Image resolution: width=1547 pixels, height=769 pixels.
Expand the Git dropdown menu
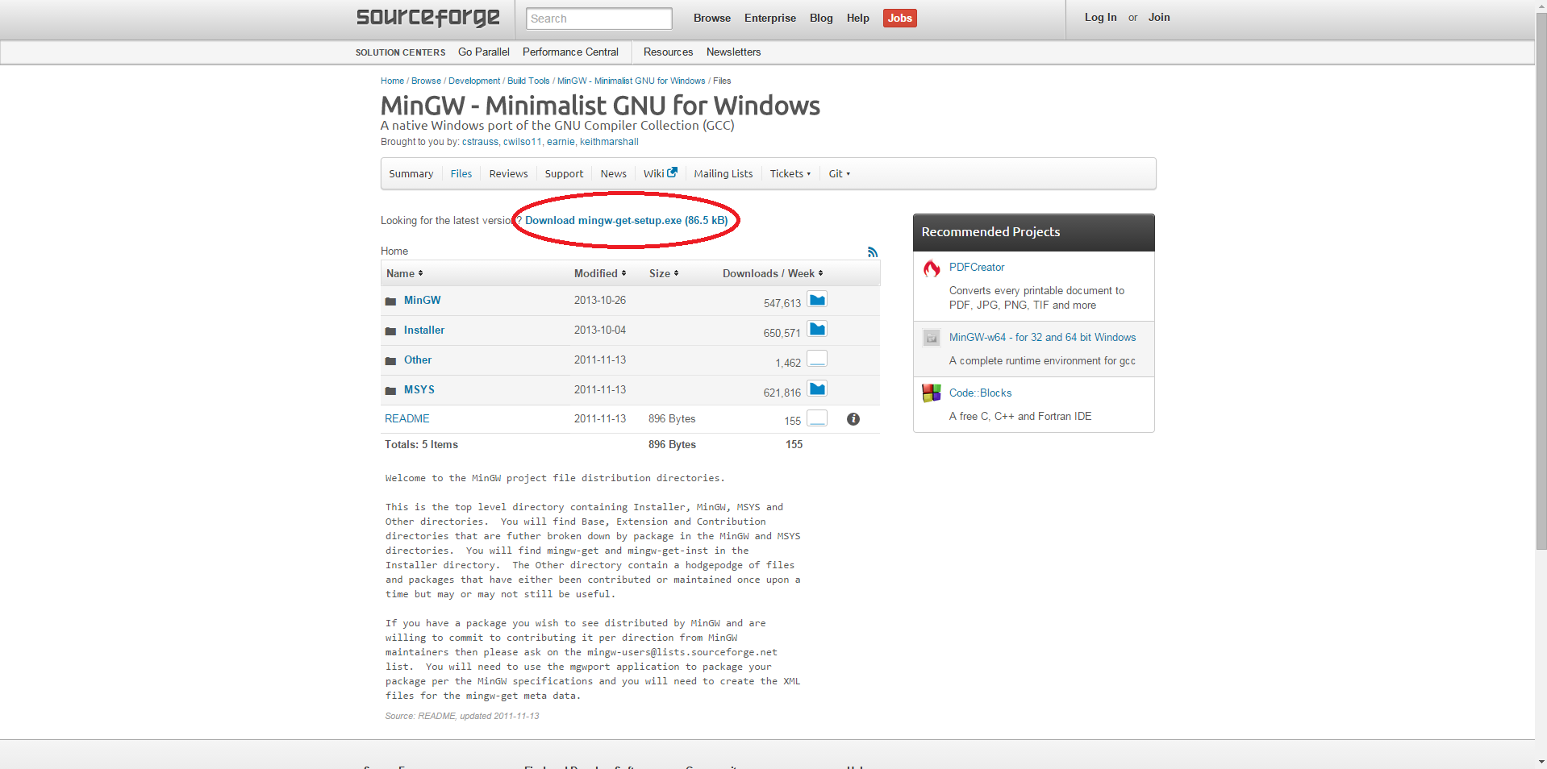840,173
